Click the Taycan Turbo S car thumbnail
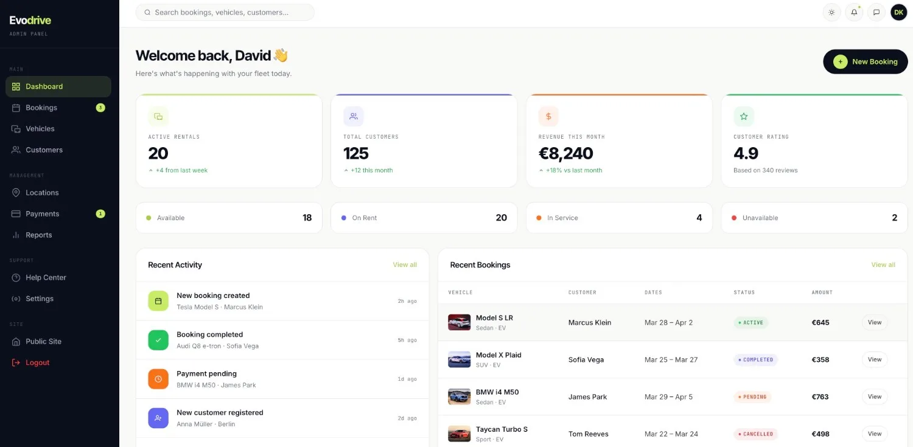The height and width of the screenshot is (447, 913). click(x=460, y=434)
